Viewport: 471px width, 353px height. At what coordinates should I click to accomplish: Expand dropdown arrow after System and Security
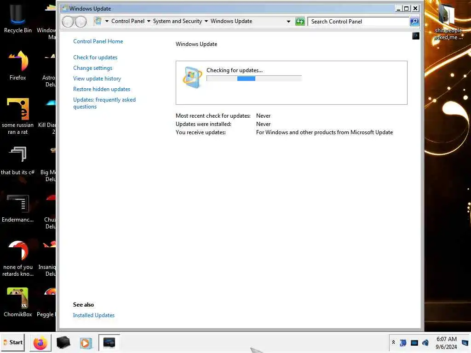(206, 21)
